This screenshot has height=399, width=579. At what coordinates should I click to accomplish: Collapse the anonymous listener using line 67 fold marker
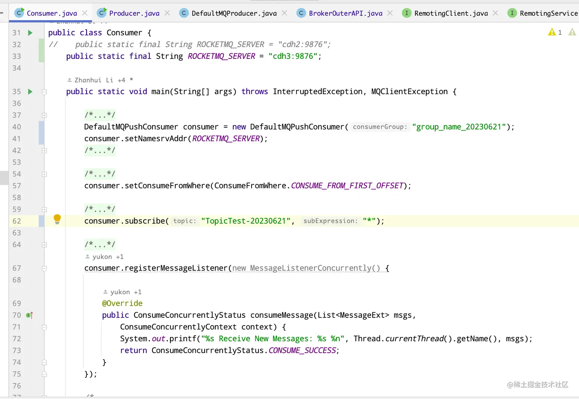44,268
